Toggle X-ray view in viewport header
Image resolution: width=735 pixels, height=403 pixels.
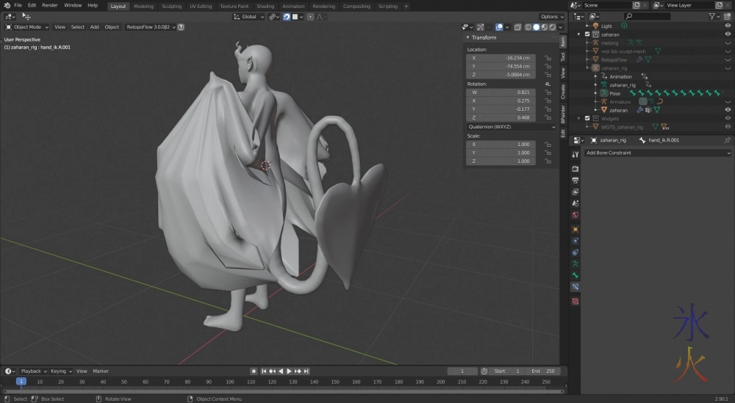pyautogui.click(x=517, y=27)
